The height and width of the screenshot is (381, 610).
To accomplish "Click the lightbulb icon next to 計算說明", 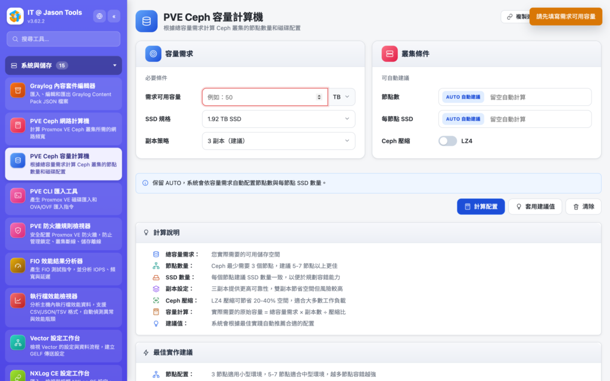I will [147, 233].
